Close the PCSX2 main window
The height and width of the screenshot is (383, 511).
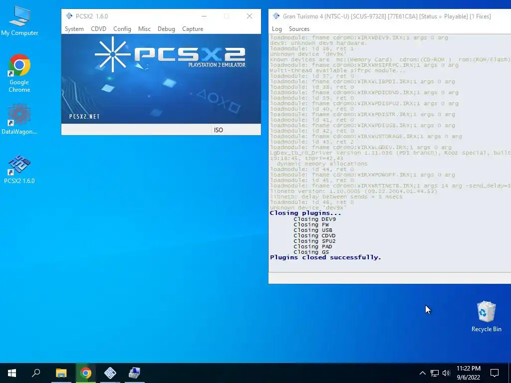(x=250, y=16)
